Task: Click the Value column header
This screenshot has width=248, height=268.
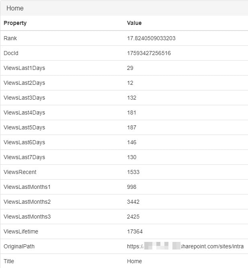Action: pyautogui.click(x=134, y=23)
